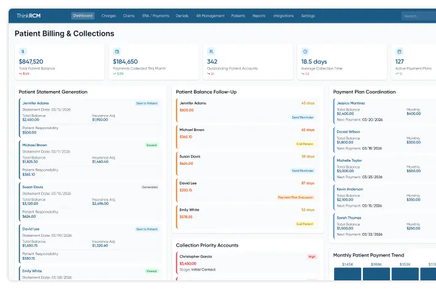Navigate to ERA / Payments

[x=156, y=16]
